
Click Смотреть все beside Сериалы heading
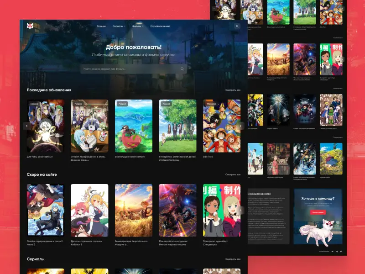click(x=233, y=259)
